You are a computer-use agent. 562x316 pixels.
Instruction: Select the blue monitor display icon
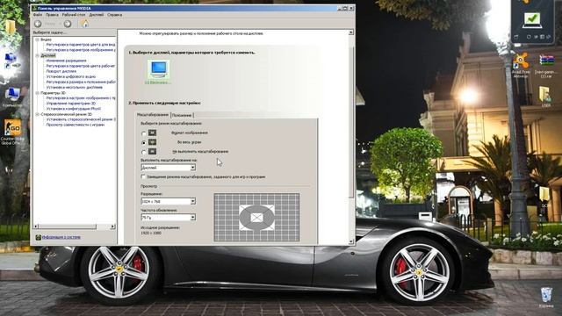158,69
